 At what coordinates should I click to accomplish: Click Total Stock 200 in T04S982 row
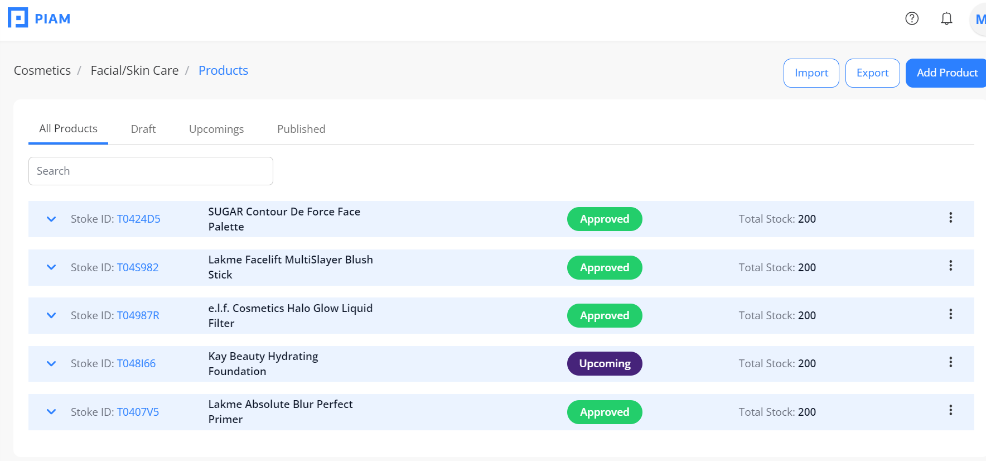coord(777,267)
